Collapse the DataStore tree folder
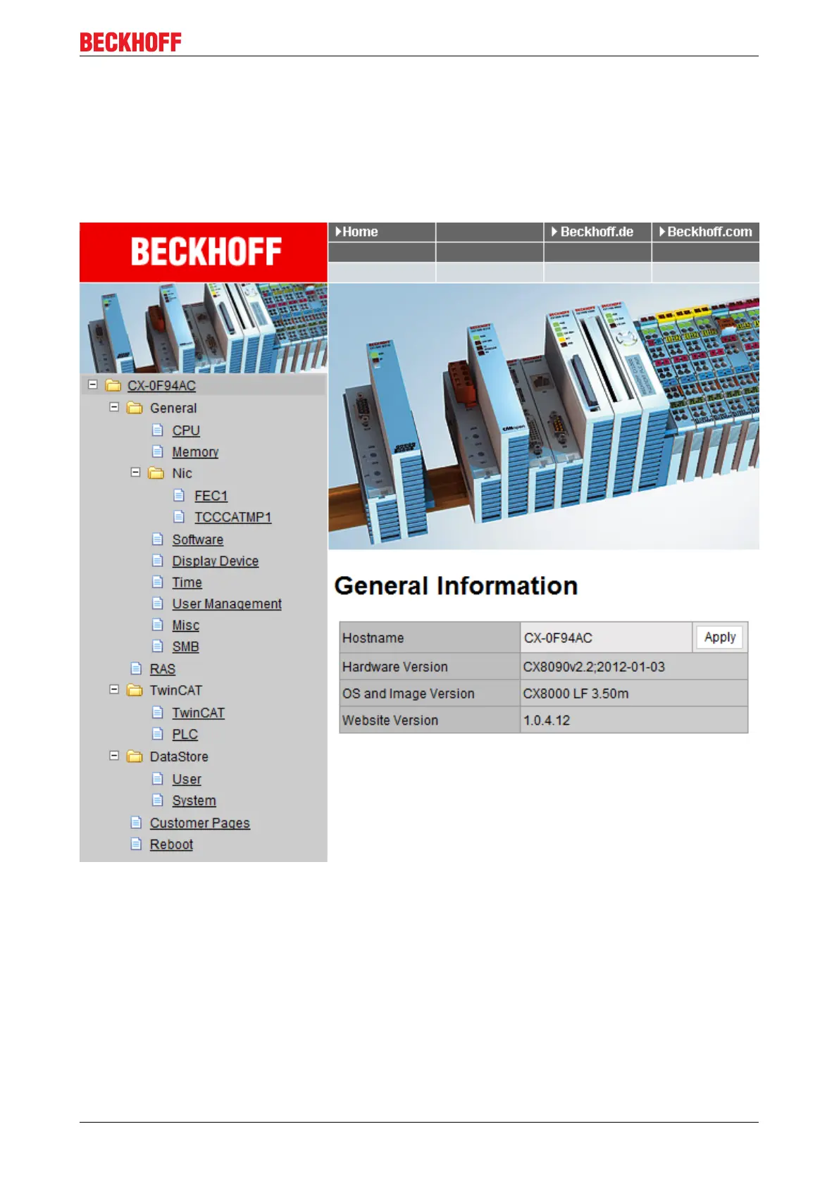This screenshot has width=839, height=1186. (114, 756)
